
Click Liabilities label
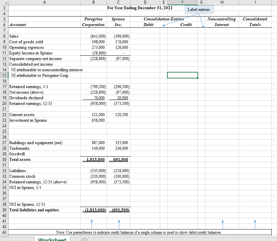click(17, 171)
